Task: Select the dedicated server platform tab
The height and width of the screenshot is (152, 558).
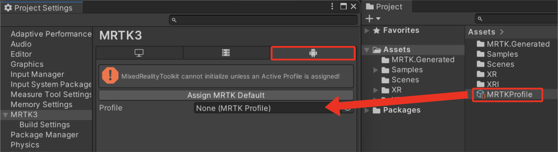Action: [x=226, y=53]
